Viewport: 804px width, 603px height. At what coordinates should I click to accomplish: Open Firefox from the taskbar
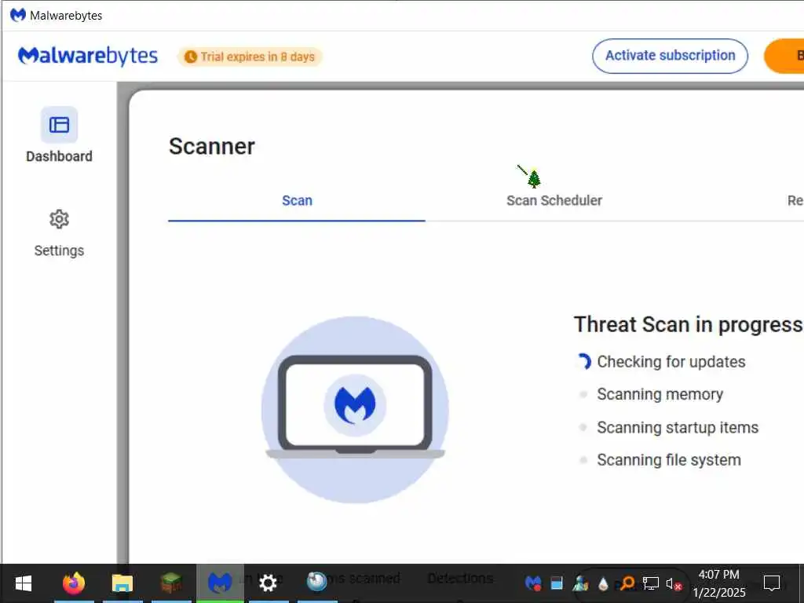pos(73,583)
